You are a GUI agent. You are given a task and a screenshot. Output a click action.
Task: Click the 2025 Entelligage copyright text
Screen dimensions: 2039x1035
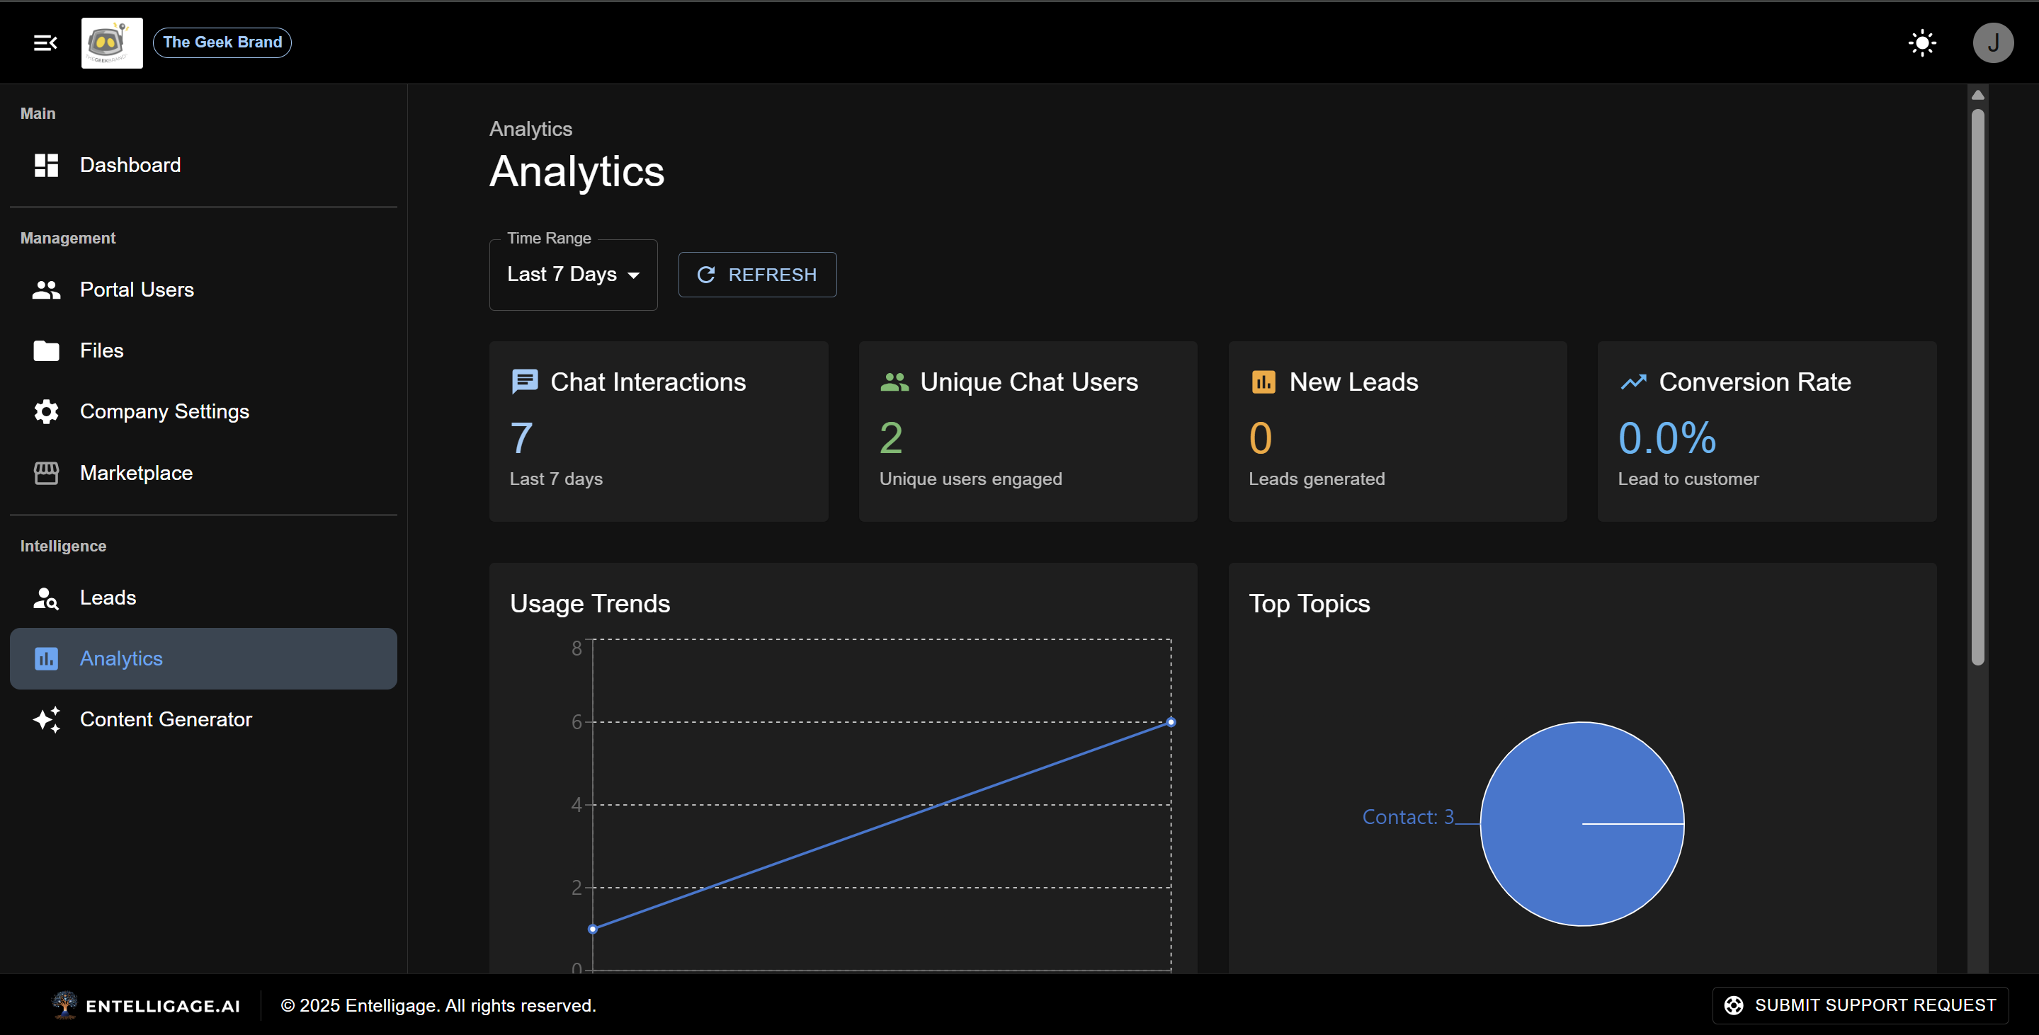tap(438, 1005)
